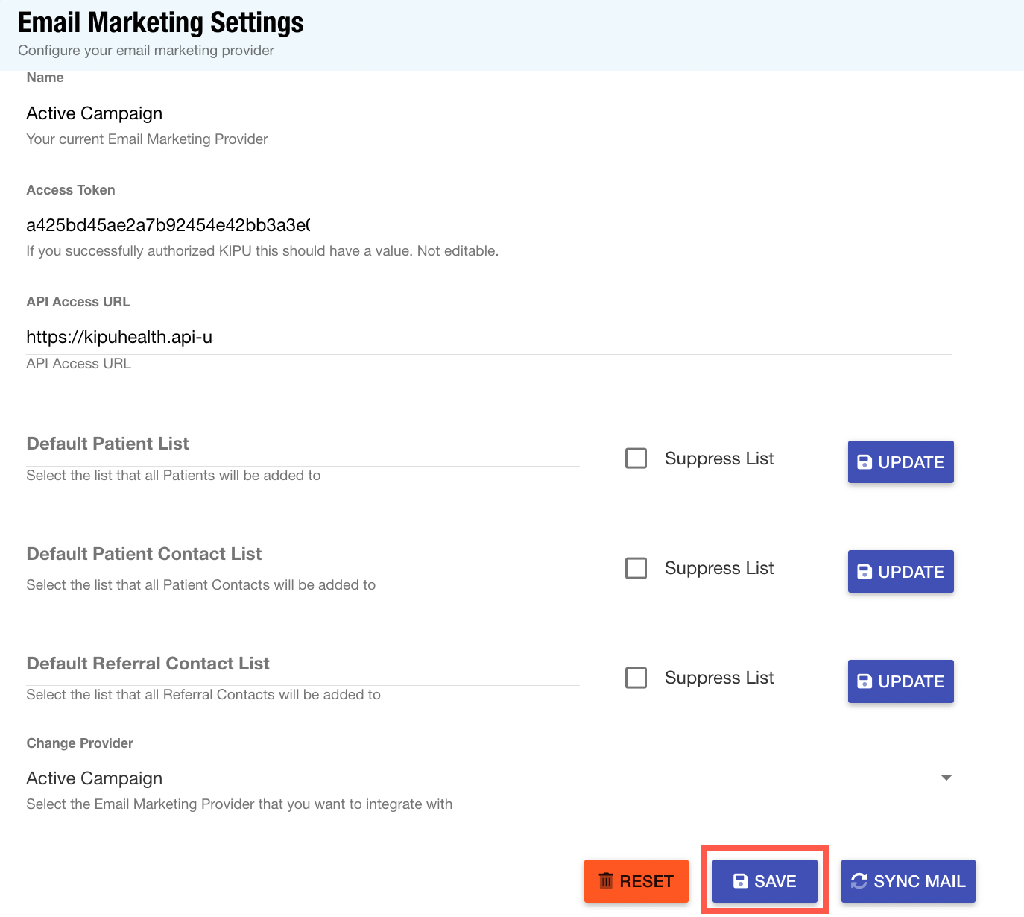Expand the Default Patient Contact List selector
1024x917 pixels.
tap(302, 555)
